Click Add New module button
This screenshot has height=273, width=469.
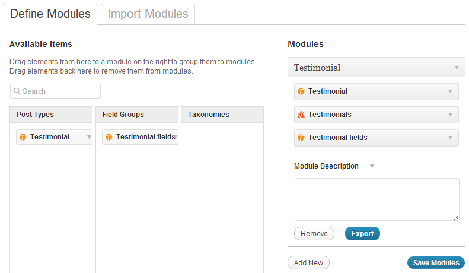(308, 263)
